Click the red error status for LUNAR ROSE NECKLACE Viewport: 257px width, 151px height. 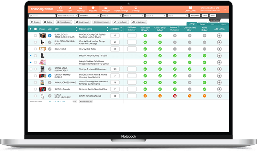tap(175, 96)
